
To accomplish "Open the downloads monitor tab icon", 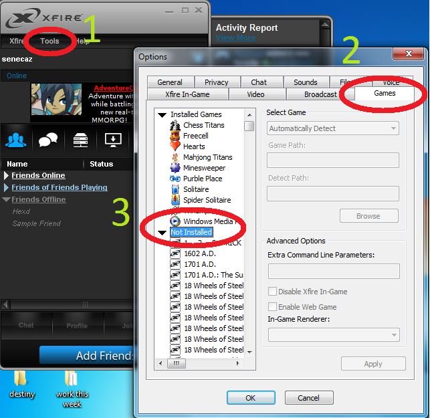I will click(113, 140).
